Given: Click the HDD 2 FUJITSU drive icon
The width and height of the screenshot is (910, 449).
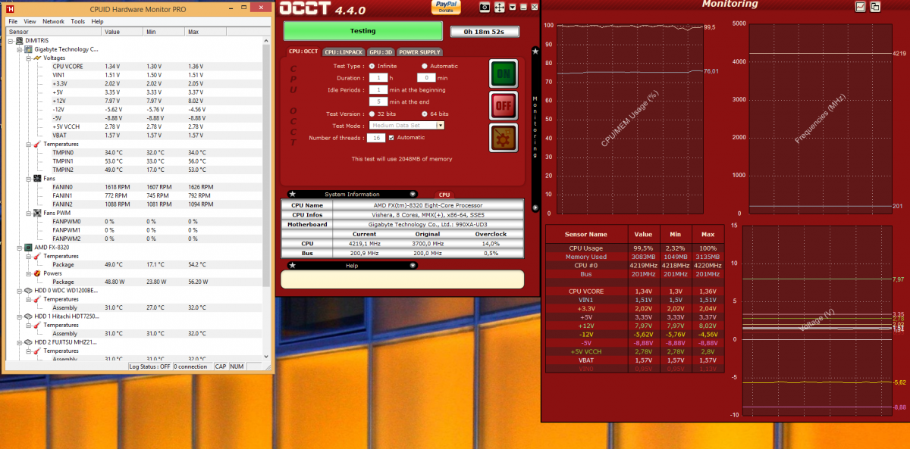Looking at the screenshot, I should 28,341.
